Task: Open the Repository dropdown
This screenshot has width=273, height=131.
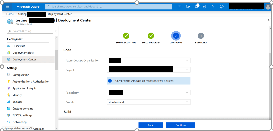Action: click(187, 93)
